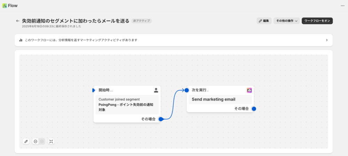Click the fit-to-screen collapse arrows icon

click(x=51, y=141)
